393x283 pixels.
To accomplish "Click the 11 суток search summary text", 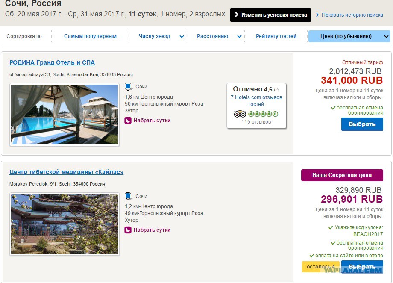I will [142, 14].
